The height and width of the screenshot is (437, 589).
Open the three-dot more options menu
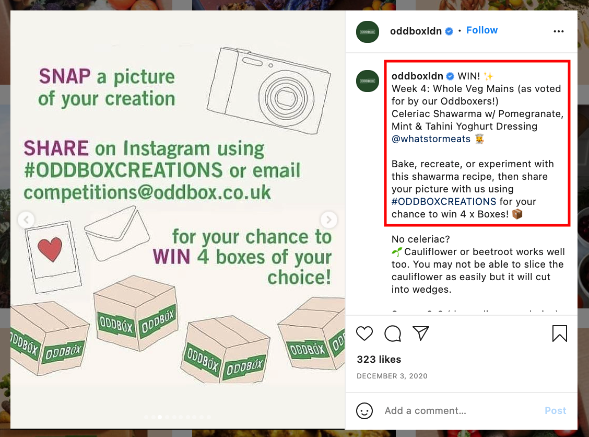point(559,31)
